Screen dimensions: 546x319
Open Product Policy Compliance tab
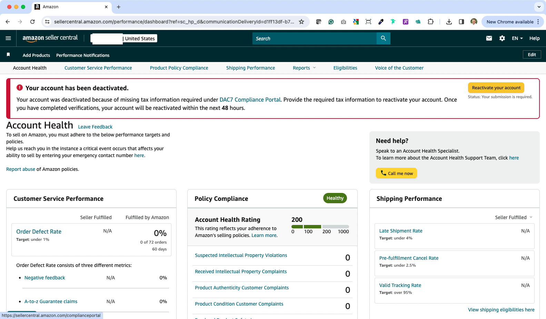(179, 68)
